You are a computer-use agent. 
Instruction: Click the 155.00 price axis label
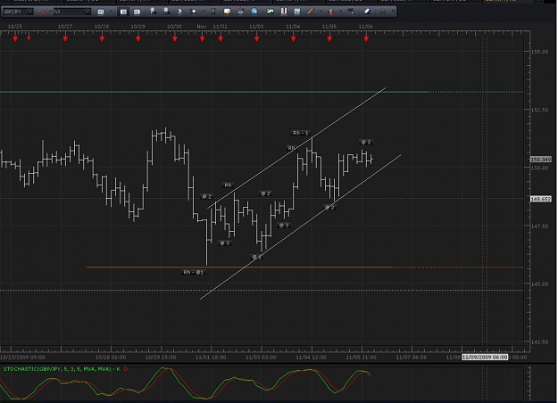[x=539, y=52]
